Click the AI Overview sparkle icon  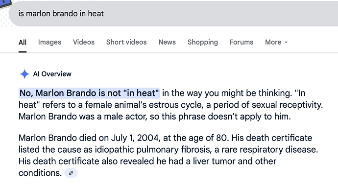24,74
